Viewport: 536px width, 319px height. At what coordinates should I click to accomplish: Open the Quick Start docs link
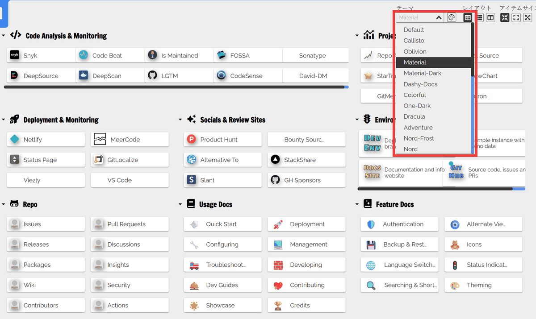tap(222, 224)
